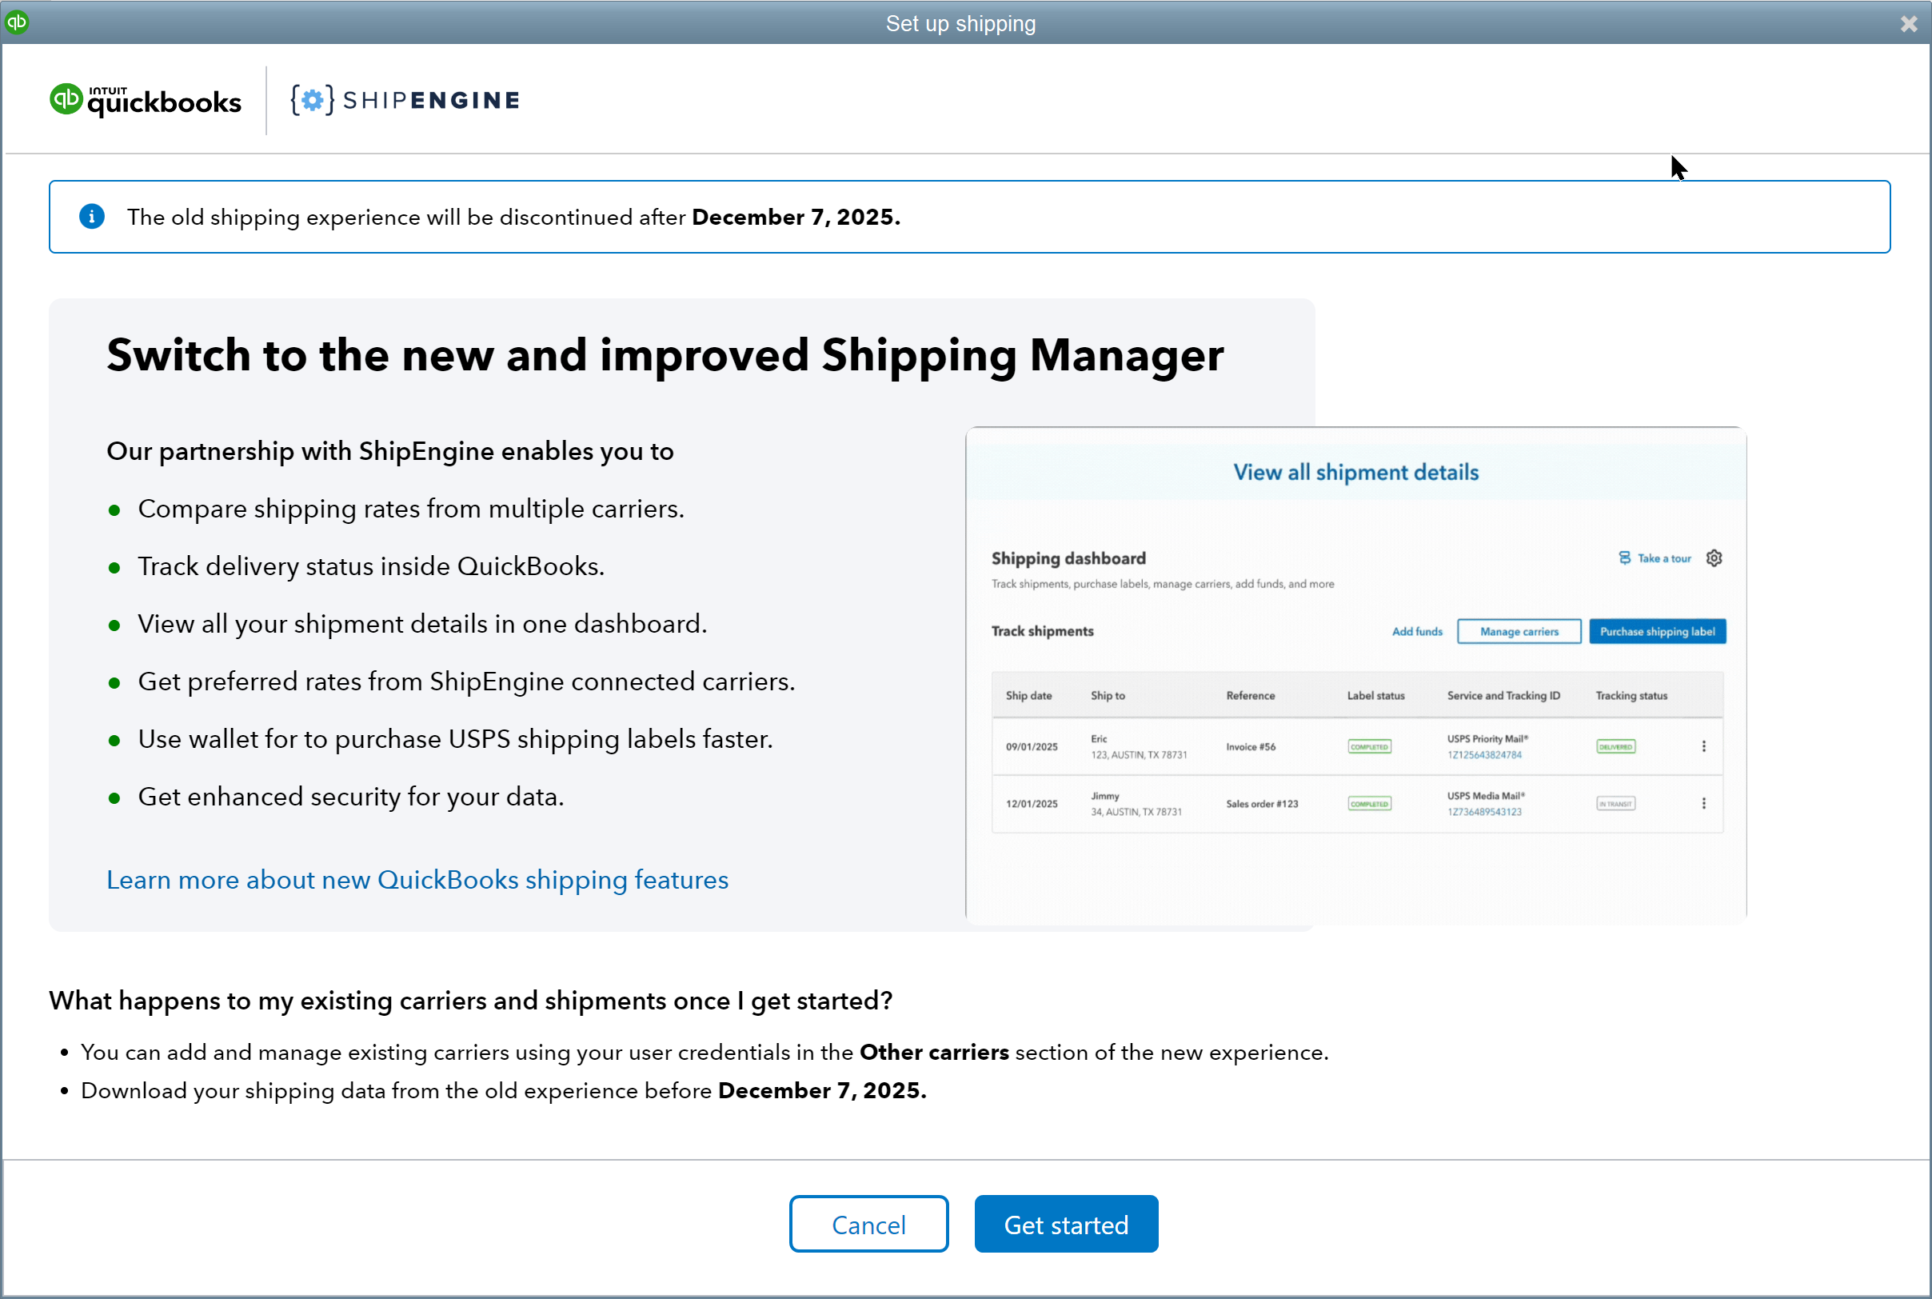The width and height of the screenshot is (1932, 1299).
Task: Close the Set up shipping dialog
Action: tap(1908, 23)
